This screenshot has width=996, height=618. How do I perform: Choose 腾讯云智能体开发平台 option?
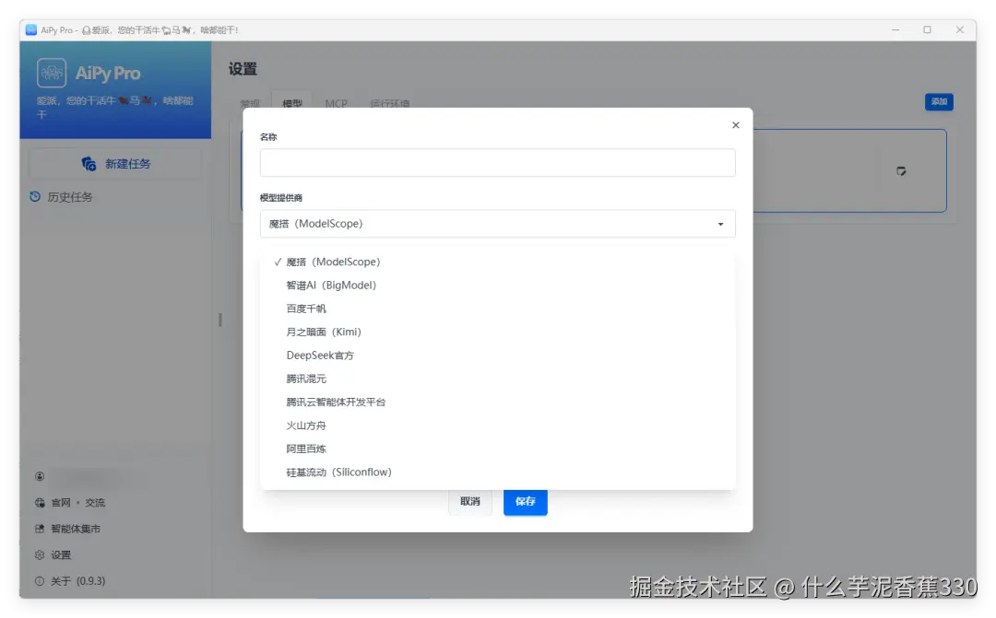tap(497, 402)
